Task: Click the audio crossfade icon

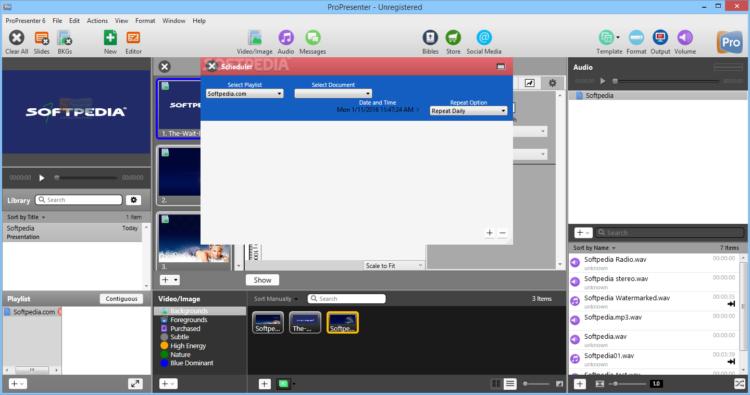Action: [x=600, y=384]
